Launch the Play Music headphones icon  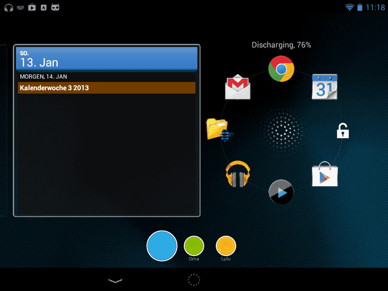tap(238, 174)
